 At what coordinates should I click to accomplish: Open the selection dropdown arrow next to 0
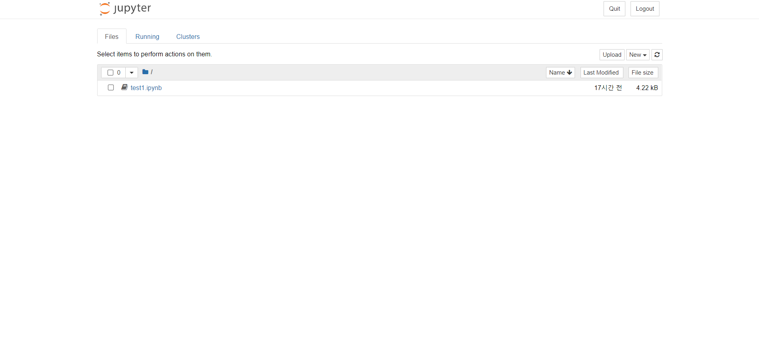coord(132,73)
